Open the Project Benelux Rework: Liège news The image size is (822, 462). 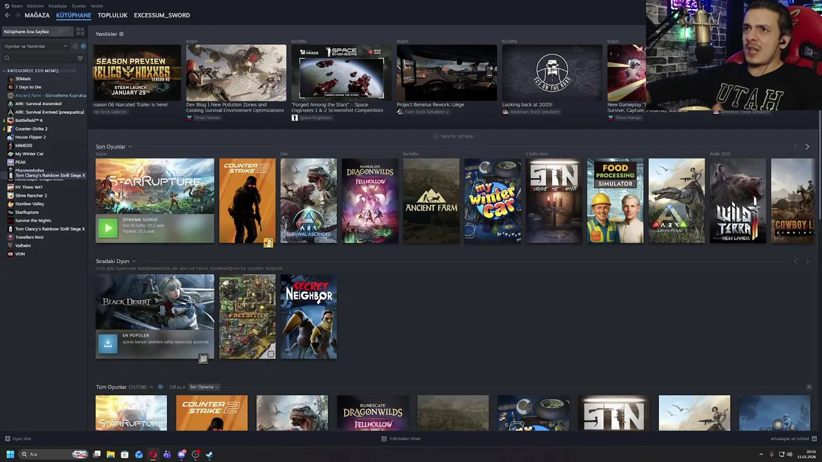tap(446, 73)
